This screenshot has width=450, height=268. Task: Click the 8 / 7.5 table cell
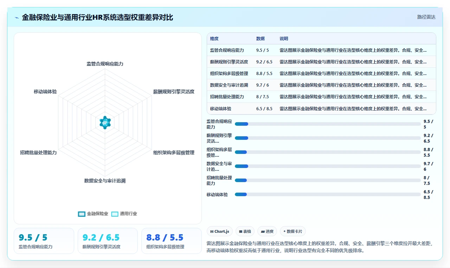coord(262,97)
